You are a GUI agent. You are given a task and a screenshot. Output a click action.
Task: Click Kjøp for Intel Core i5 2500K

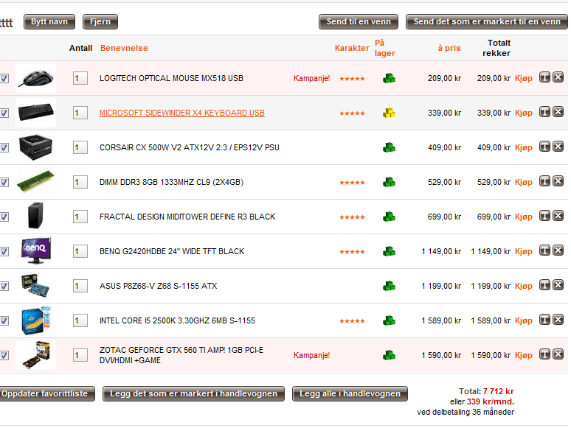click(x=524, y=320)
